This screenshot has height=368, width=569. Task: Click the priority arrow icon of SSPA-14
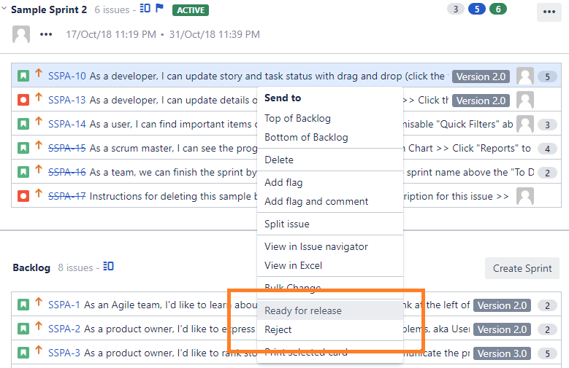pos(39,122)
